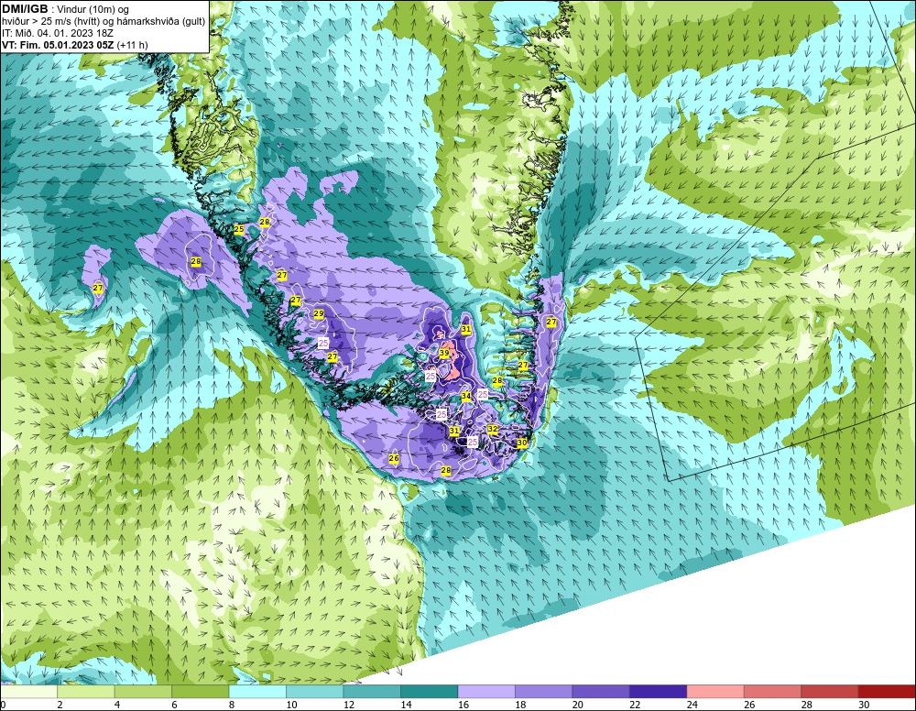Click the DMI/IGB title text
Image resolution: width=916 pixels, height=711 pixels.
[x=25, y=9]
